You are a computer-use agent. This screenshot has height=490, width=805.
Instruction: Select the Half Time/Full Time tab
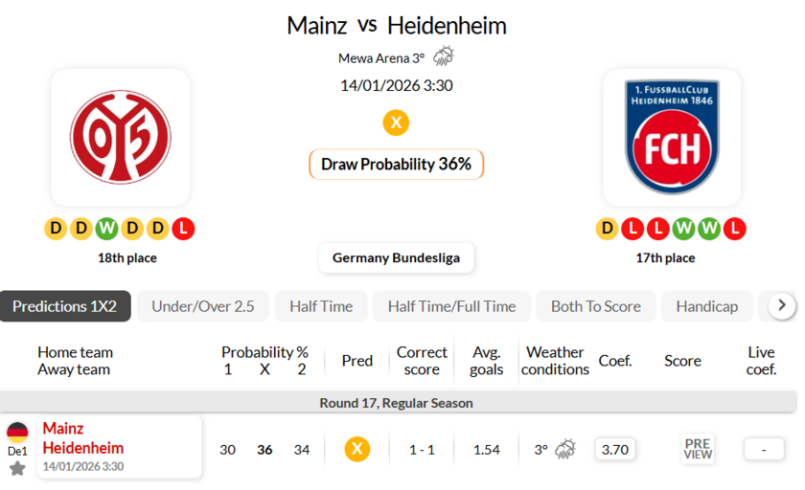[x=451, y=306]
